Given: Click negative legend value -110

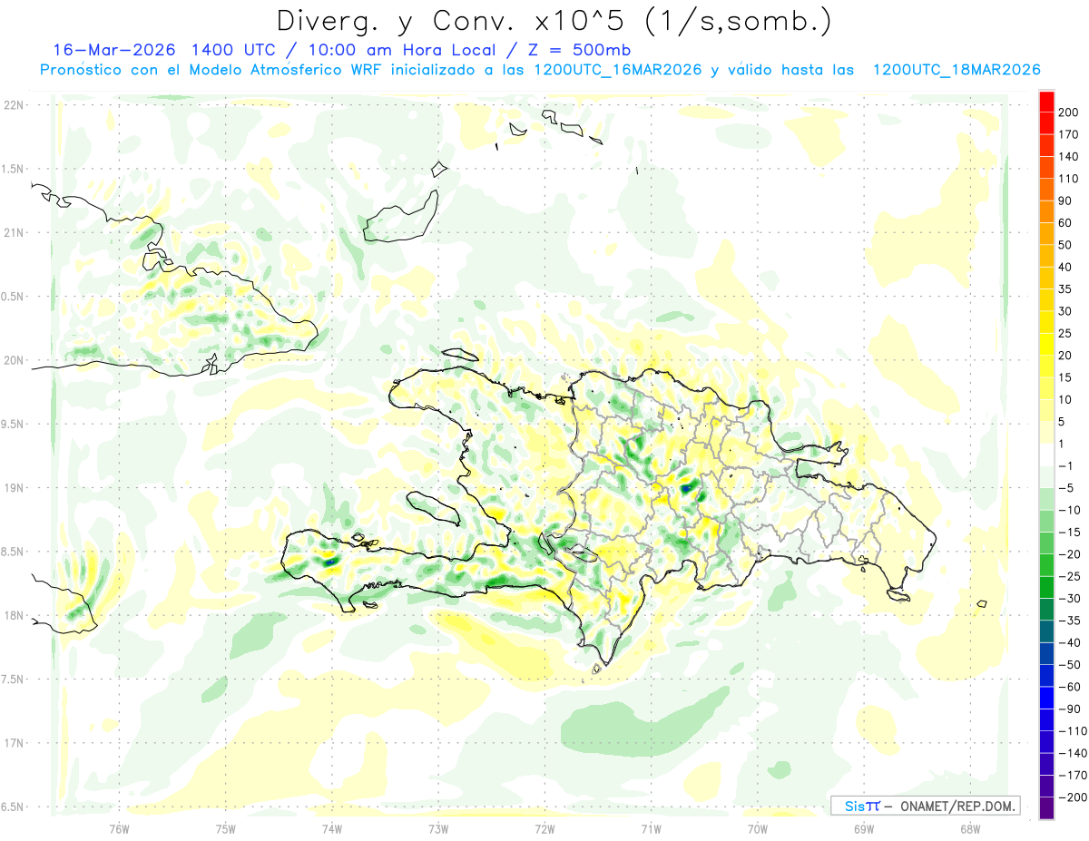Looking at the screenshot, I should click(1073, 731).
